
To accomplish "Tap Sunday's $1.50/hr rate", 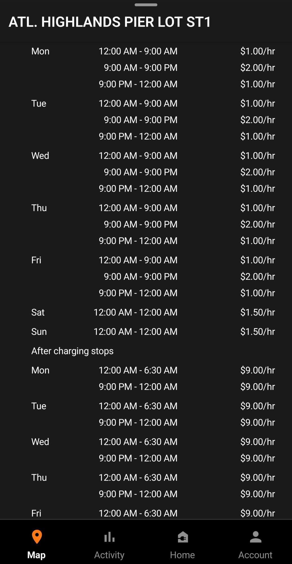I will coord(257,332).
